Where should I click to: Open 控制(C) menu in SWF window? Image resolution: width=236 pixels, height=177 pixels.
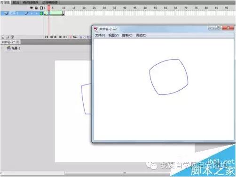tap(127, 35)
